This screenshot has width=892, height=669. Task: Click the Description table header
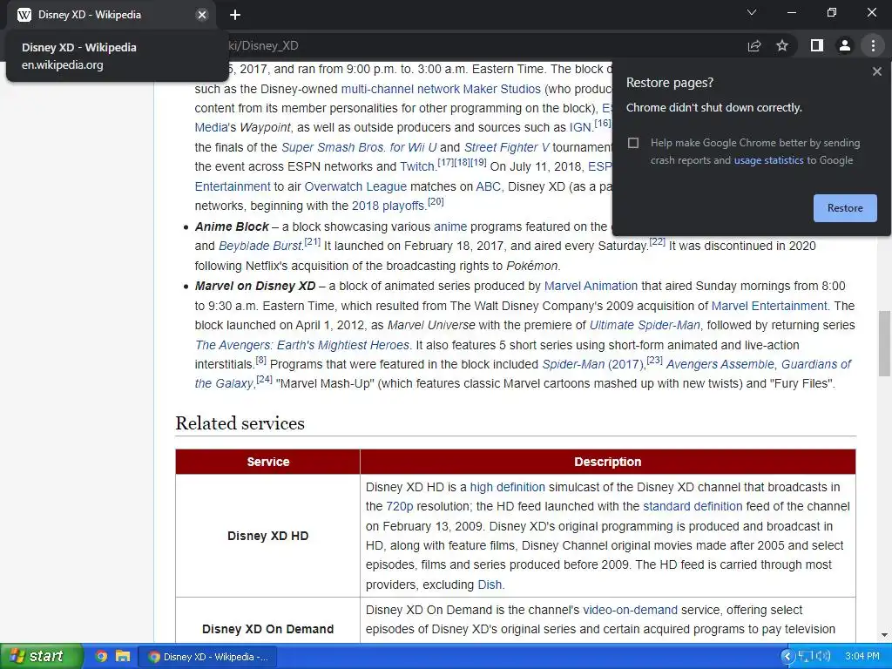pos(607,462)
